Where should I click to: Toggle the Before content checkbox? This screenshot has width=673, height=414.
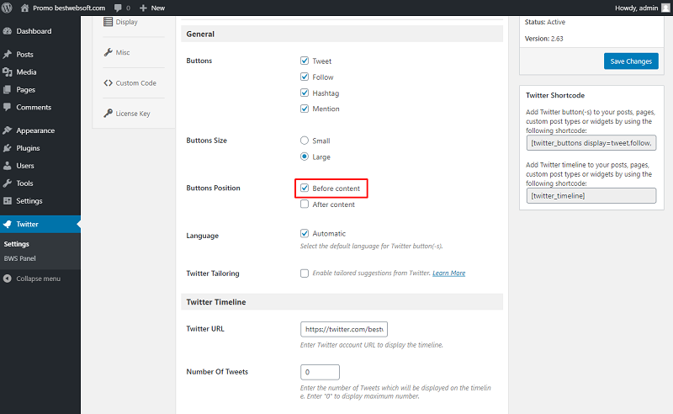coord(305,188)
